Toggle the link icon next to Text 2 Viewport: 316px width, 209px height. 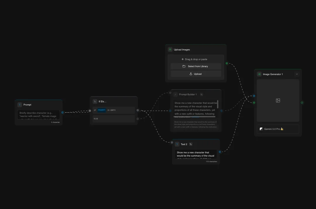(x=191, y=144)
